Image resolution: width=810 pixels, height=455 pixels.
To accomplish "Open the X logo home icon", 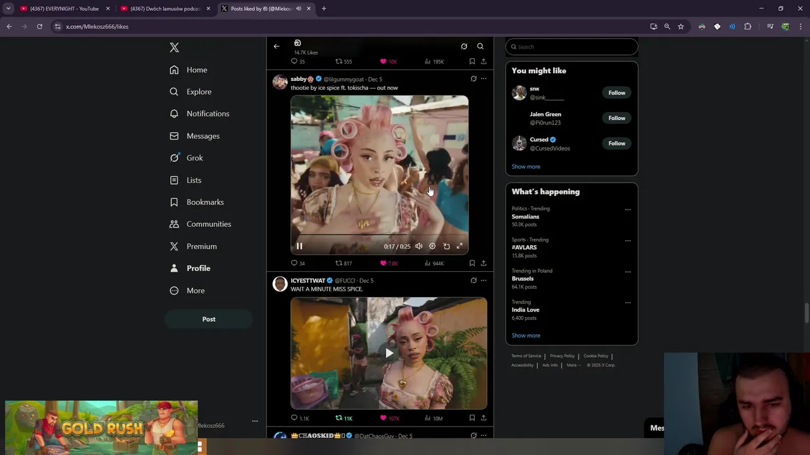I will click(x=174, y=47).
